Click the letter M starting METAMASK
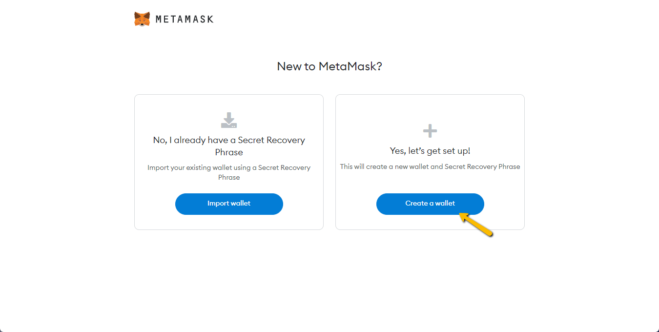Image resolution: width=659 pixels, height=332 pixels. (x=159, y=20)
